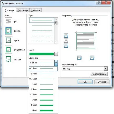The width and height of the screenshot is (114, 114).
Task: Toggle the top border button in preview
Action: (x=66, y=36)
